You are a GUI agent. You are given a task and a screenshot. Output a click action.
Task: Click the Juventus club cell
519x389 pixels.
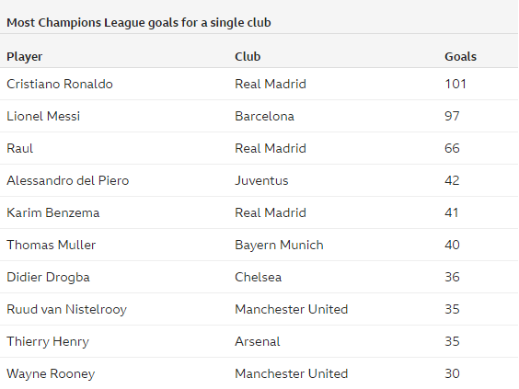click(x=261, y=180)
